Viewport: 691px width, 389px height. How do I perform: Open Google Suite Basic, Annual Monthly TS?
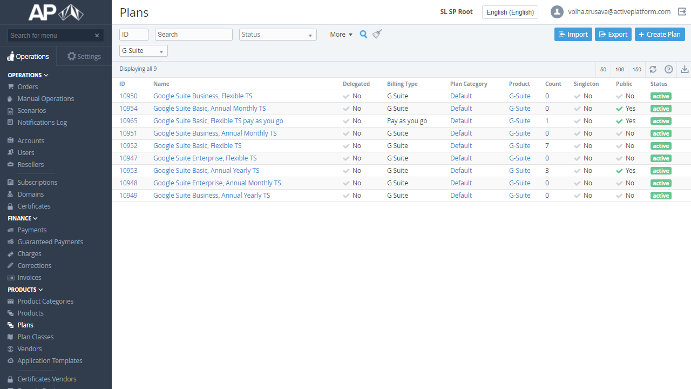point(209,109)
